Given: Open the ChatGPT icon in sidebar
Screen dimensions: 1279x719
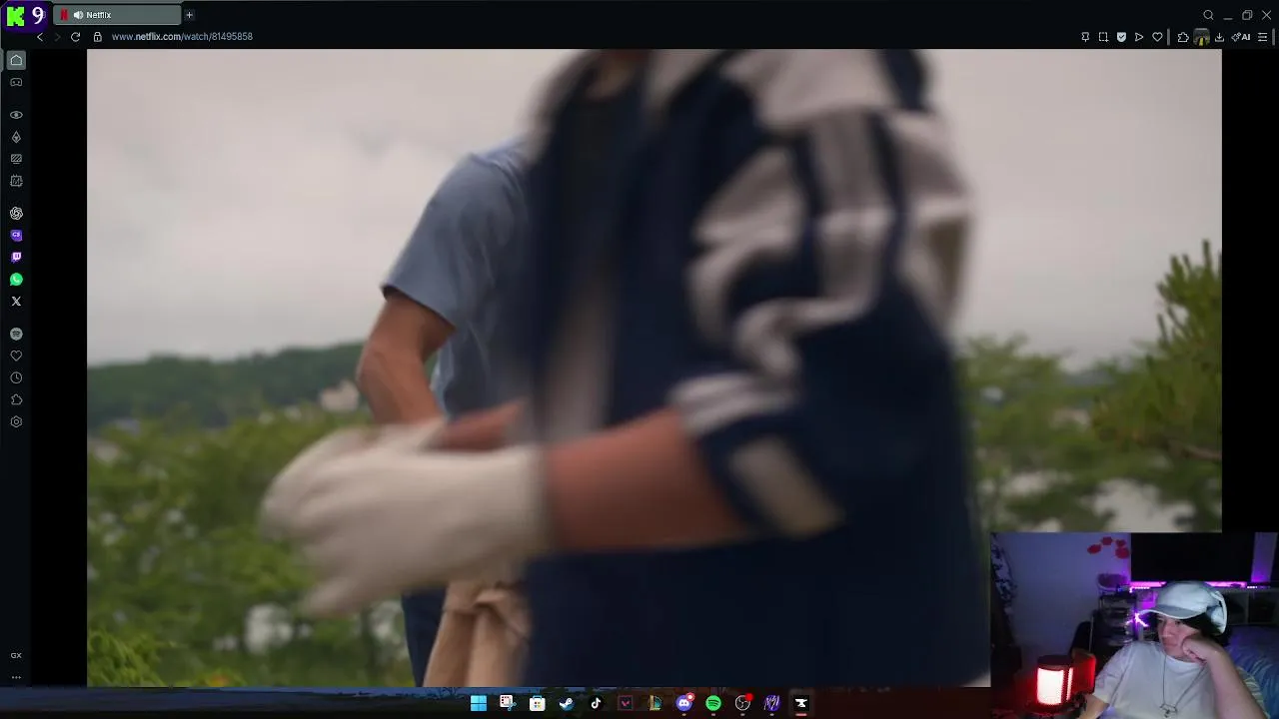Looking at the screenshot, I should [x=16, y=214].
